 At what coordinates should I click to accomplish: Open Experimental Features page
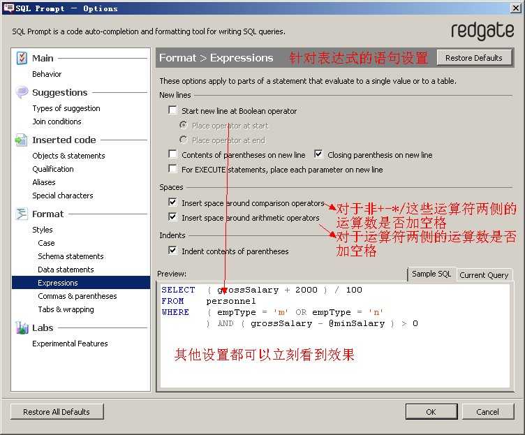70,344
